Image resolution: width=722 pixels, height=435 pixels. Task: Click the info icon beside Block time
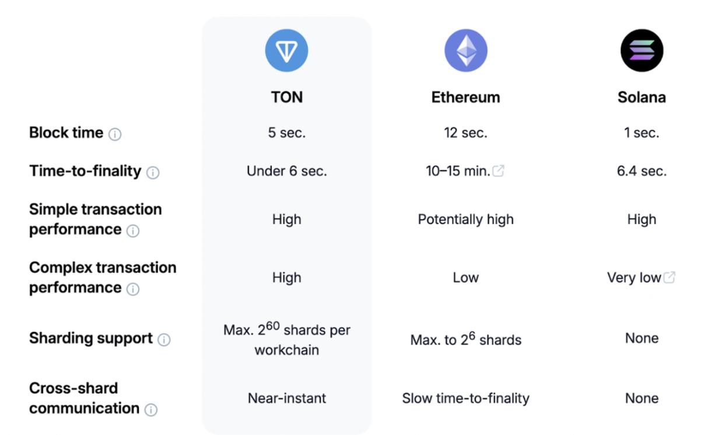115,134
